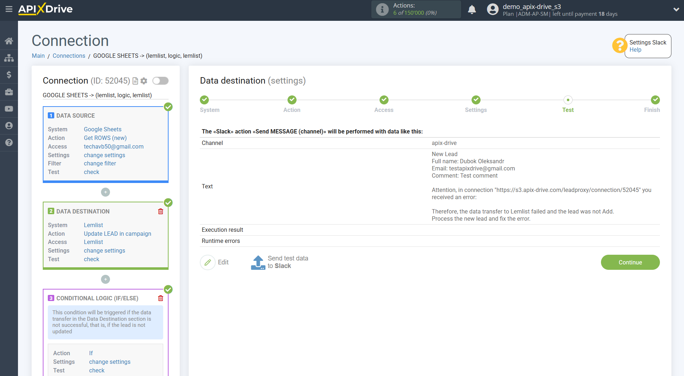
Task: Expand the account dropdown chevron
Action: [x=676, y=10]
